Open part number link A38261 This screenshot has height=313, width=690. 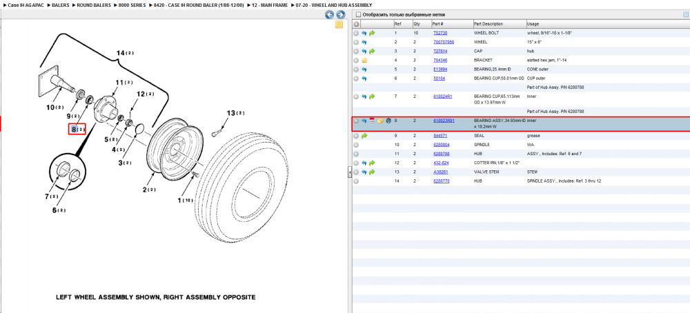[x=440, y=172]
